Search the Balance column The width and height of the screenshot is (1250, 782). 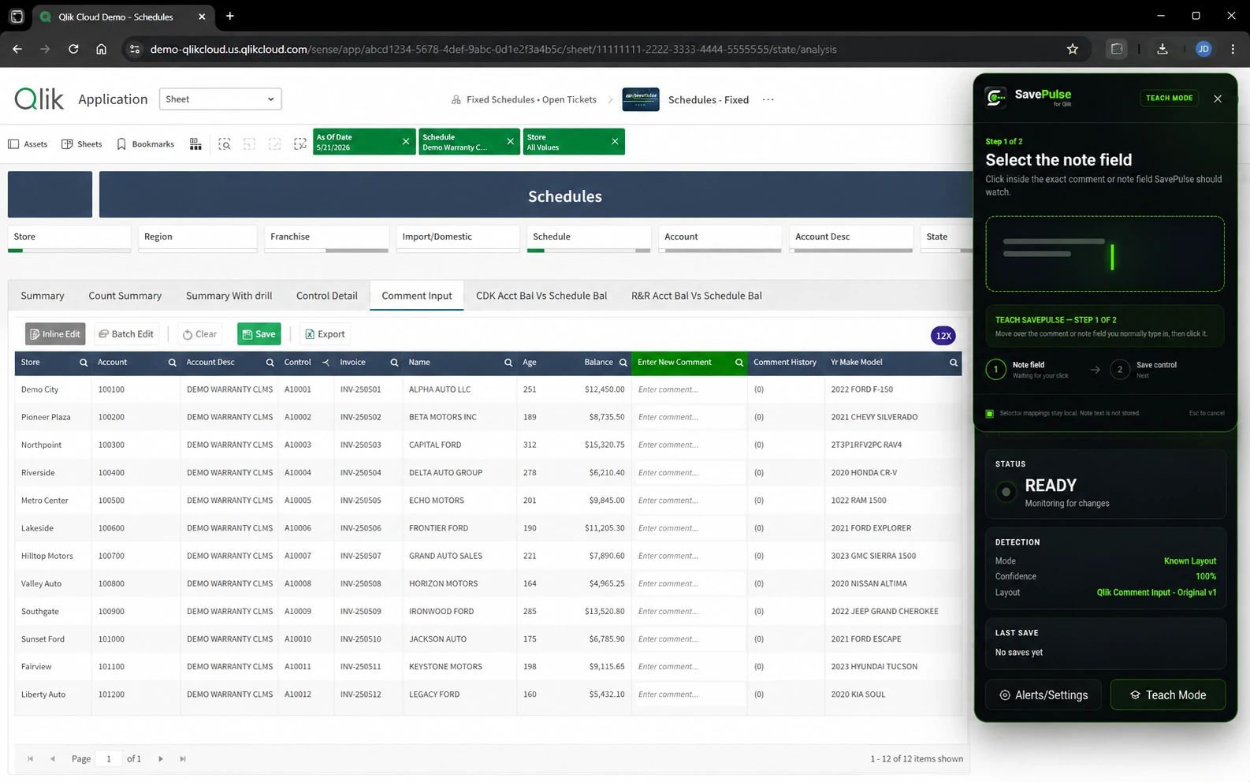point(623,363)
